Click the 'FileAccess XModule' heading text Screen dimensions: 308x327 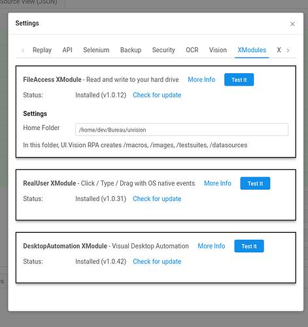click(x=52, y=80)
